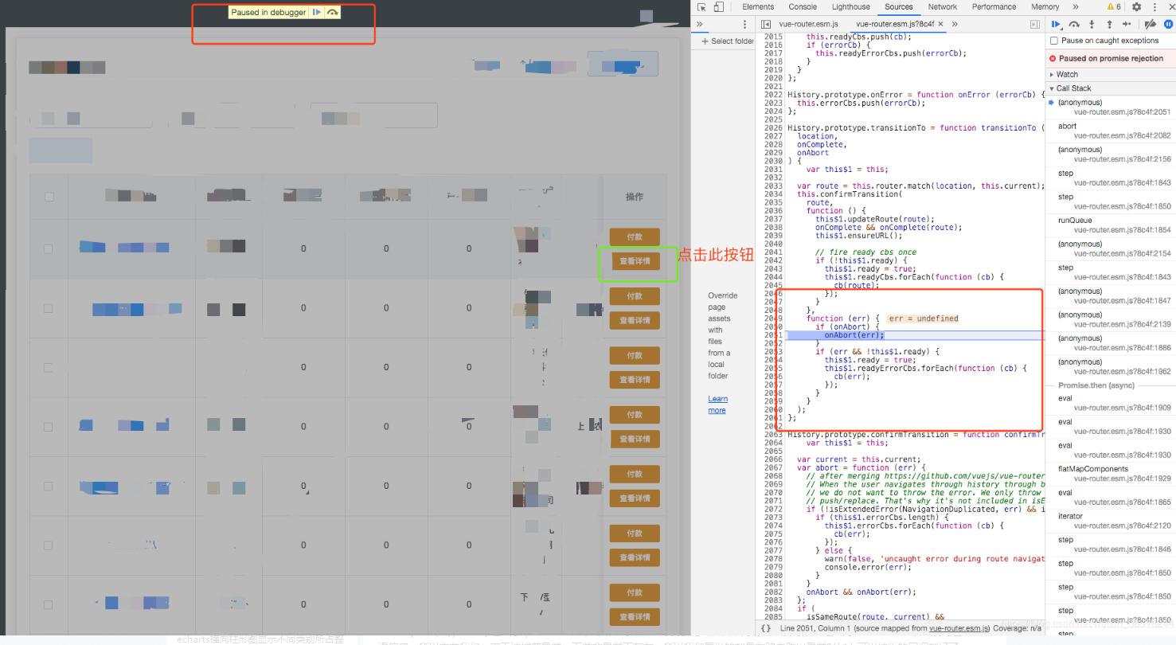Select anonymous frame at line 2139
Screen dimensions: 1176x645
click(1109, 319)
